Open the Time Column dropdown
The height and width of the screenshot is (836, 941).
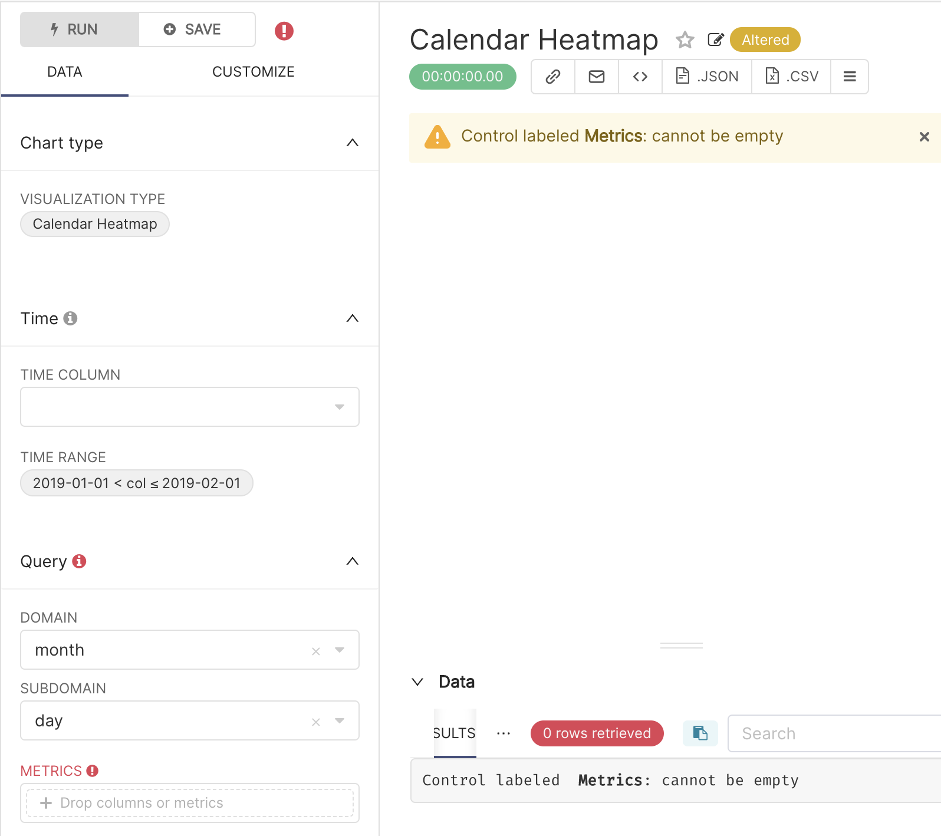pos(190,407)
